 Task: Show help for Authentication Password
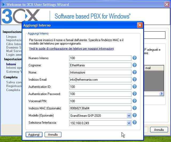coord(135,94)
